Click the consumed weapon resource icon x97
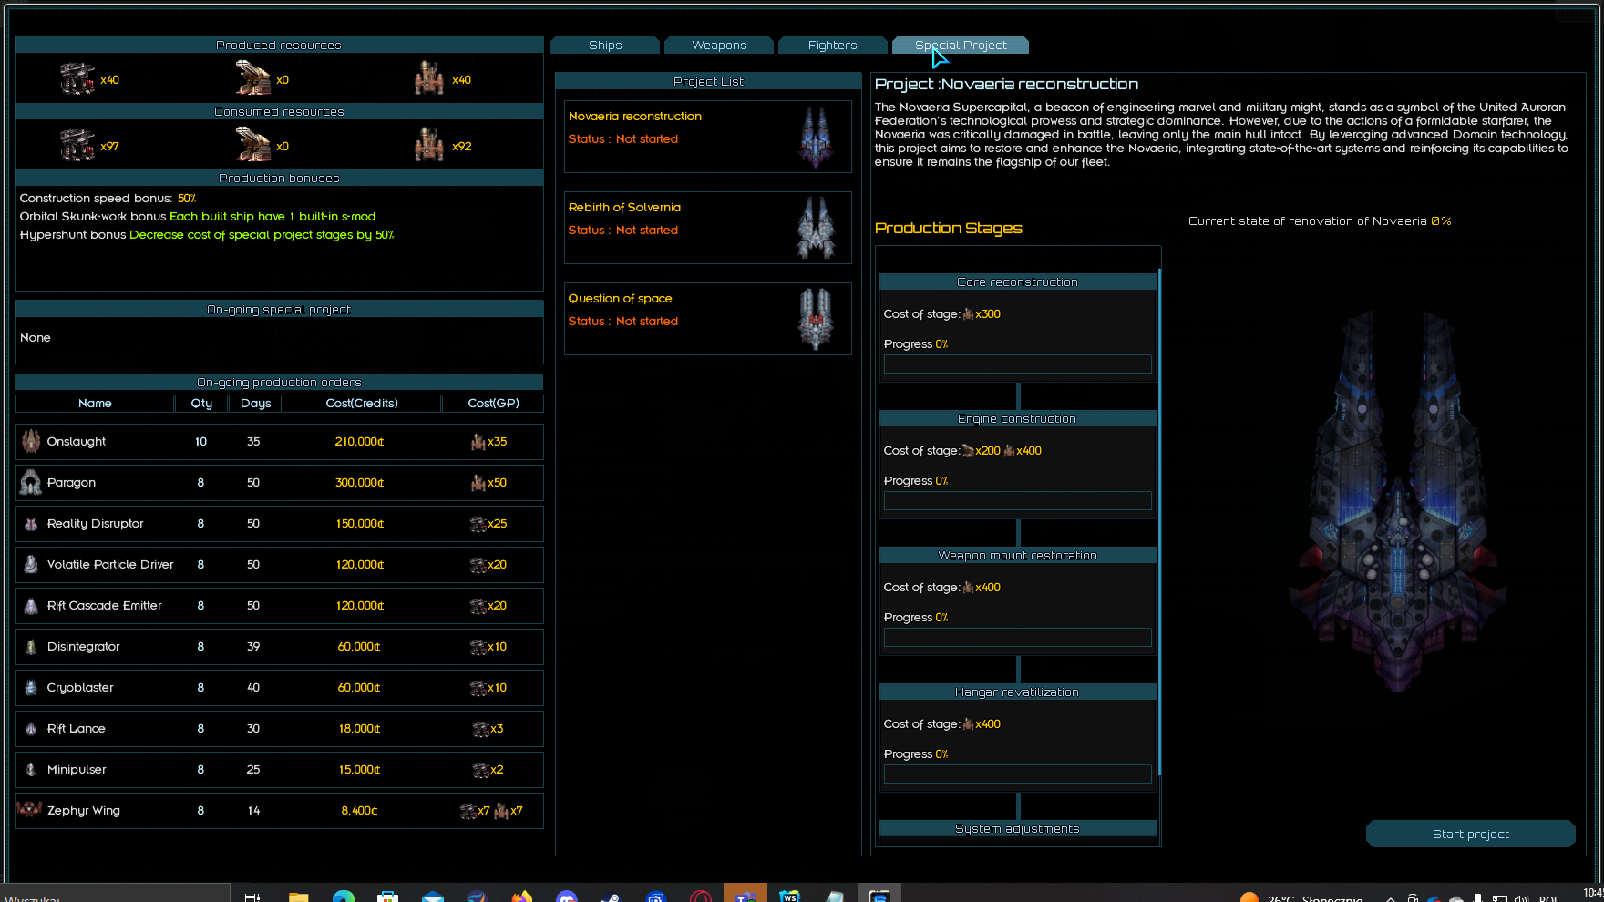Viewport: 1604px width, 902px height. tap(77, 146)
